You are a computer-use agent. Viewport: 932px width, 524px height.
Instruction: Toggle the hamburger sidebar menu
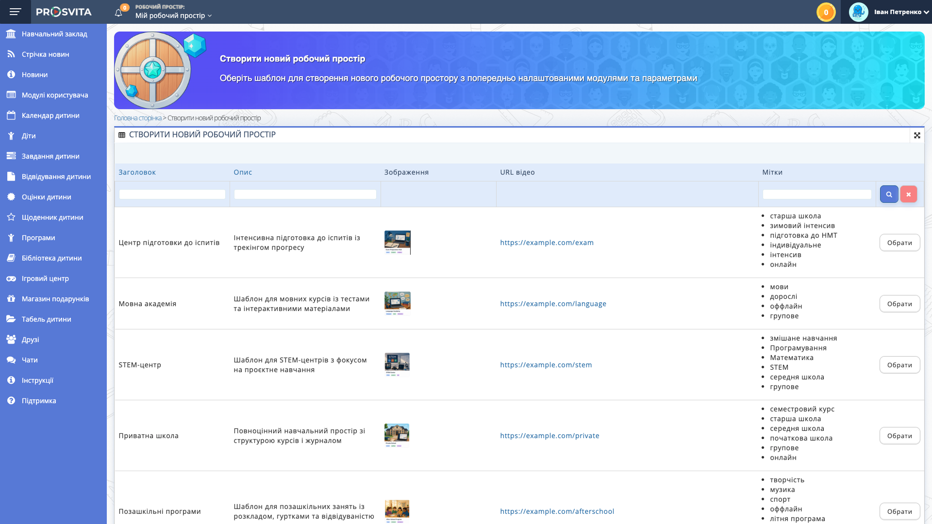(x=16, y=12)
